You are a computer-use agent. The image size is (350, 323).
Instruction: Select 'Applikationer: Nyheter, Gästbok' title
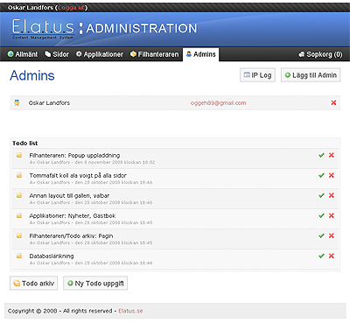tap(73, 216)
